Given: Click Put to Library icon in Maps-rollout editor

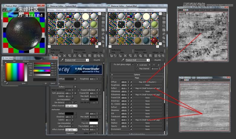Looking at the screenshot, I should pos(140,56).
